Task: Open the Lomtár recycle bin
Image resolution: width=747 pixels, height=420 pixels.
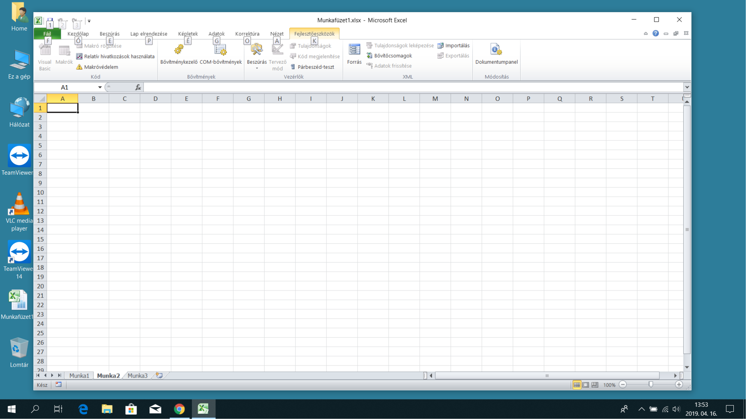Action: point(19,353)
